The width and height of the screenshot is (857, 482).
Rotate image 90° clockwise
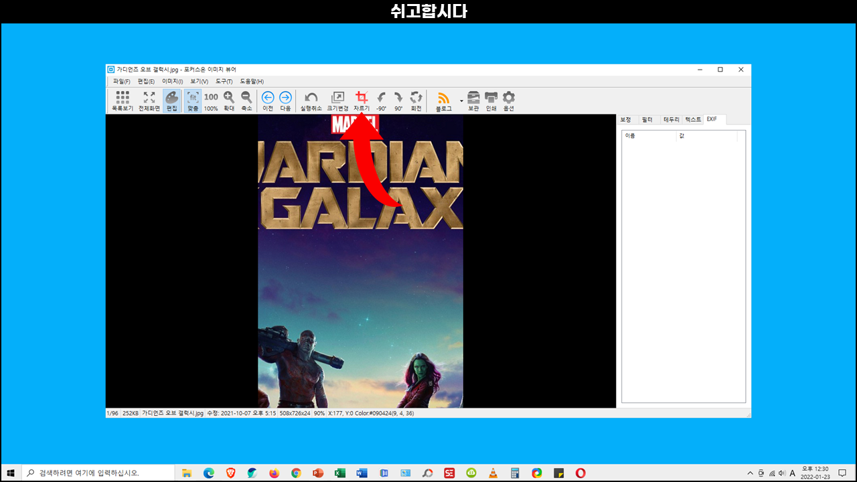tap(398, 100)
